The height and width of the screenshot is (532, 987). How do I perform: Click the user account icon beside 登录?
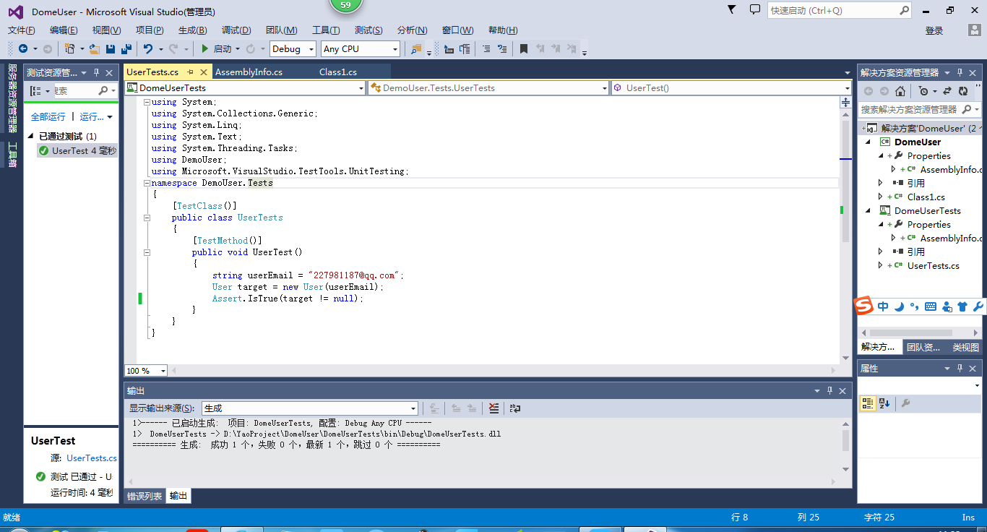coord(975,30)
